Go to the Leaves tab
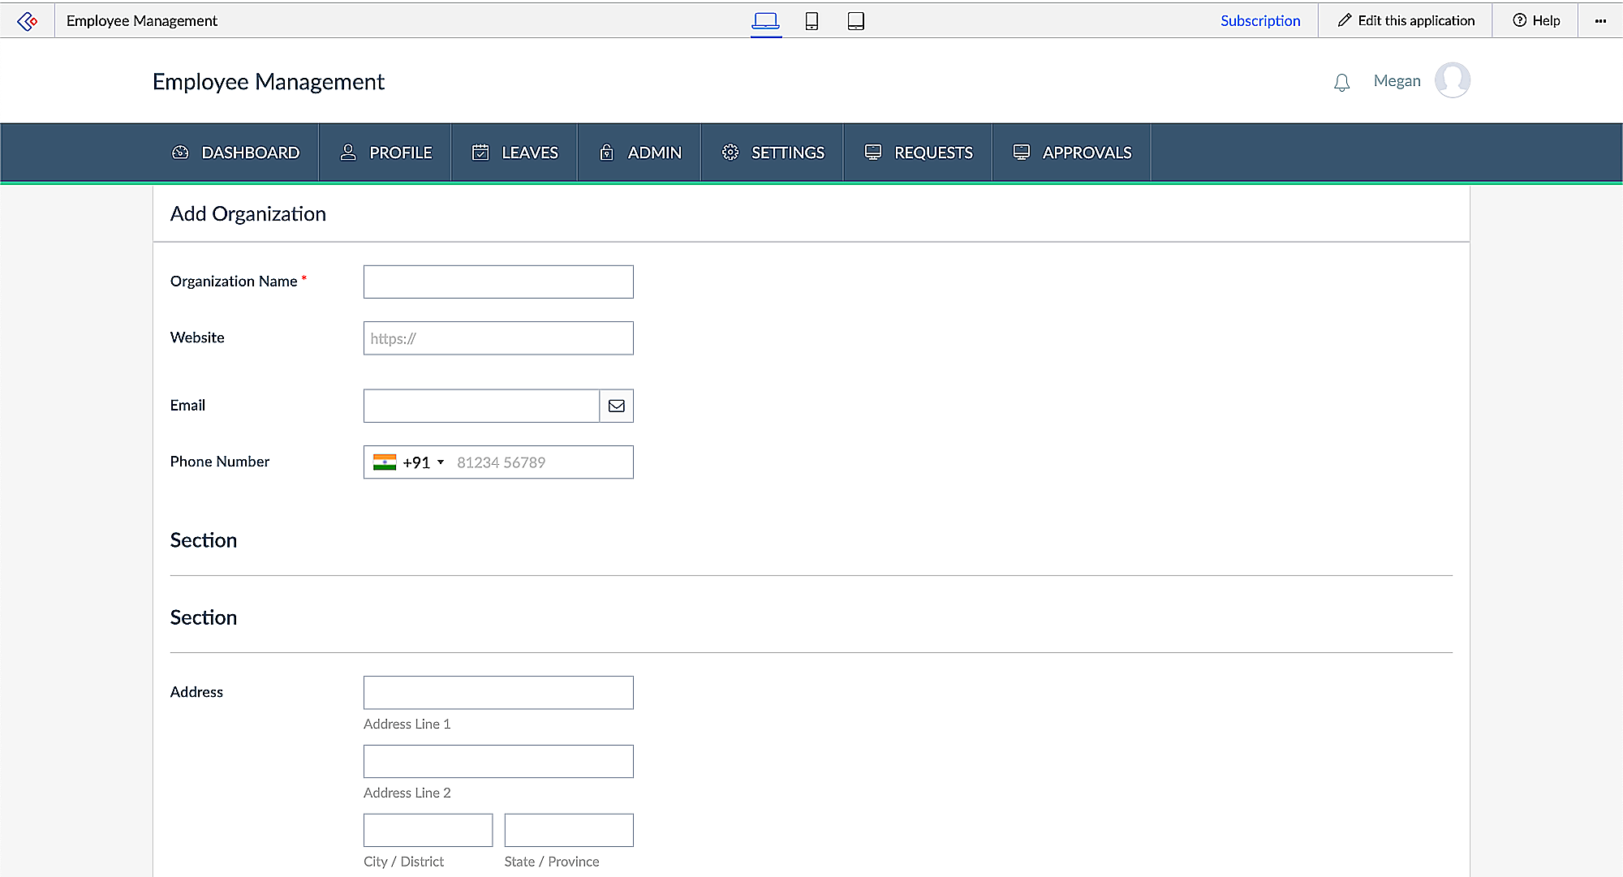 pos(515,153)
